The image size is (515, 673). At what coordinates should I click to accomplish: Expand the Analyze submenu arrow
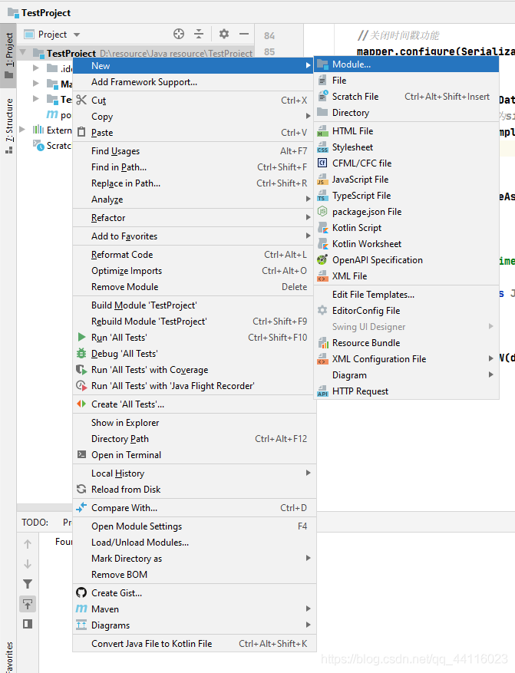click(308, 199)
